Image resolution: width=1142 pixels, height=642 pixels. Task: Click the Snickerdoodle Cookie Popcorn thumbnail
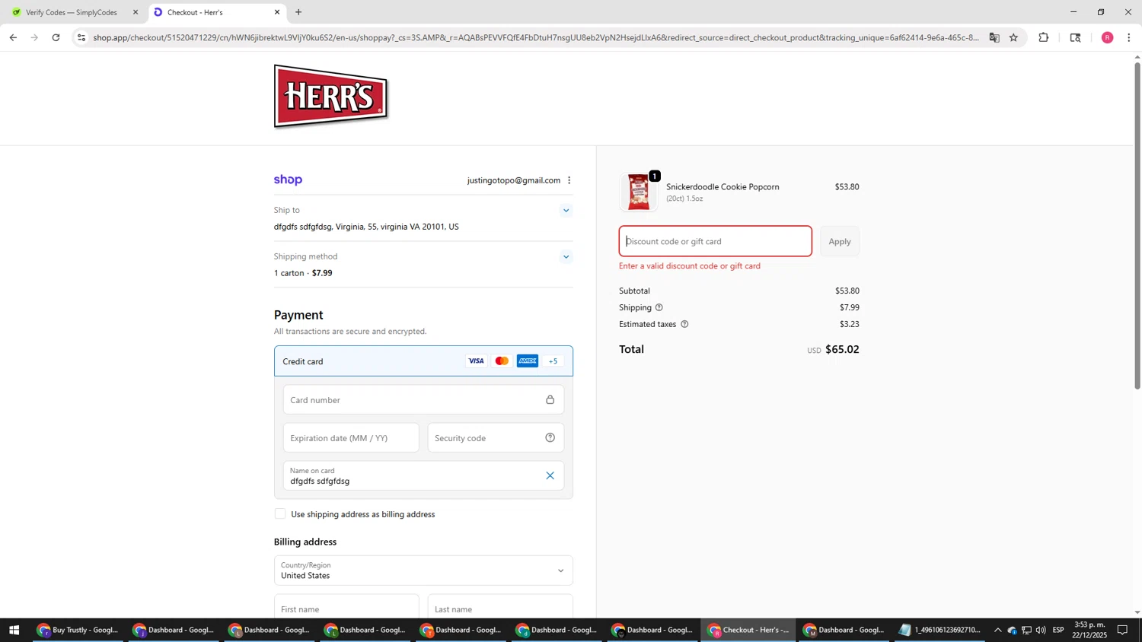[x=639, y=192]
